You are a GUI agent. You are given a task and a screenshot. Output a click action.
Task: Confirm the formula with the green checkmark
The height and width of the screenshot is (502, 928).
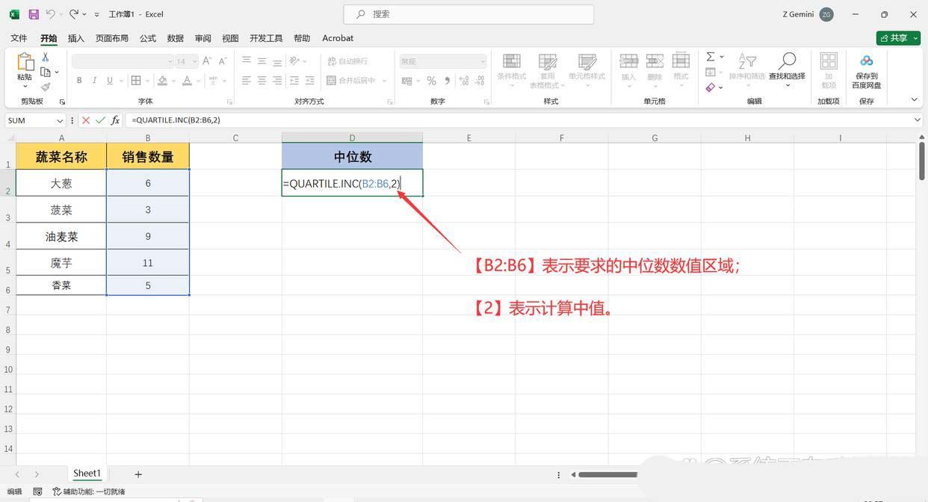(100, 120)
